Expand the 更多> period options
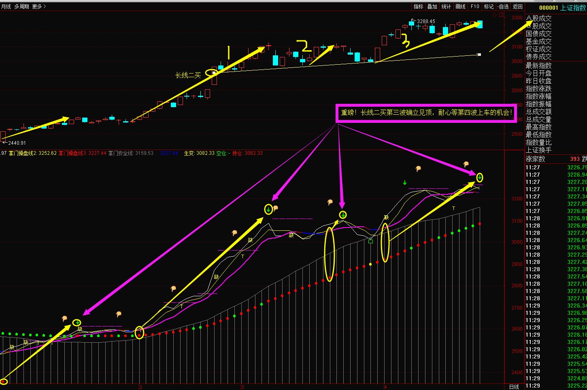587x390 pixels. pos(39,6)
